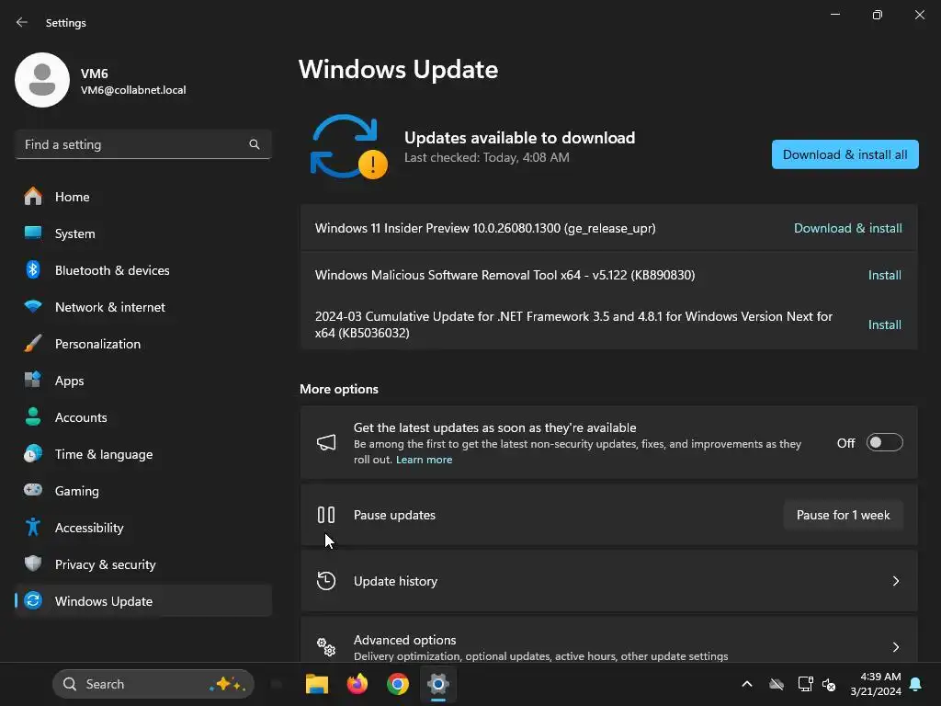Screen dimensions: 941x706
Task: Click the network display tray icon
Action: tap(805, 684)
